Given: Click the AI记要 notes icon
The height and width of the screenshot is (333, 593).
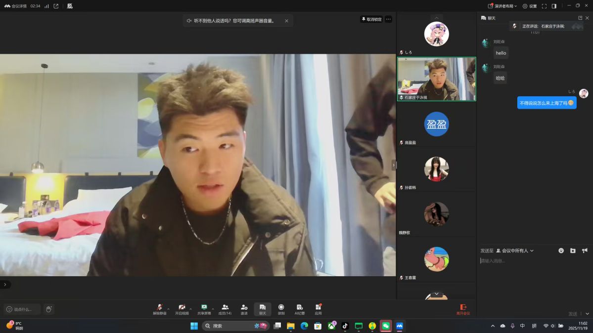Looking at the screenshot, I should click(x=300, y=309).
